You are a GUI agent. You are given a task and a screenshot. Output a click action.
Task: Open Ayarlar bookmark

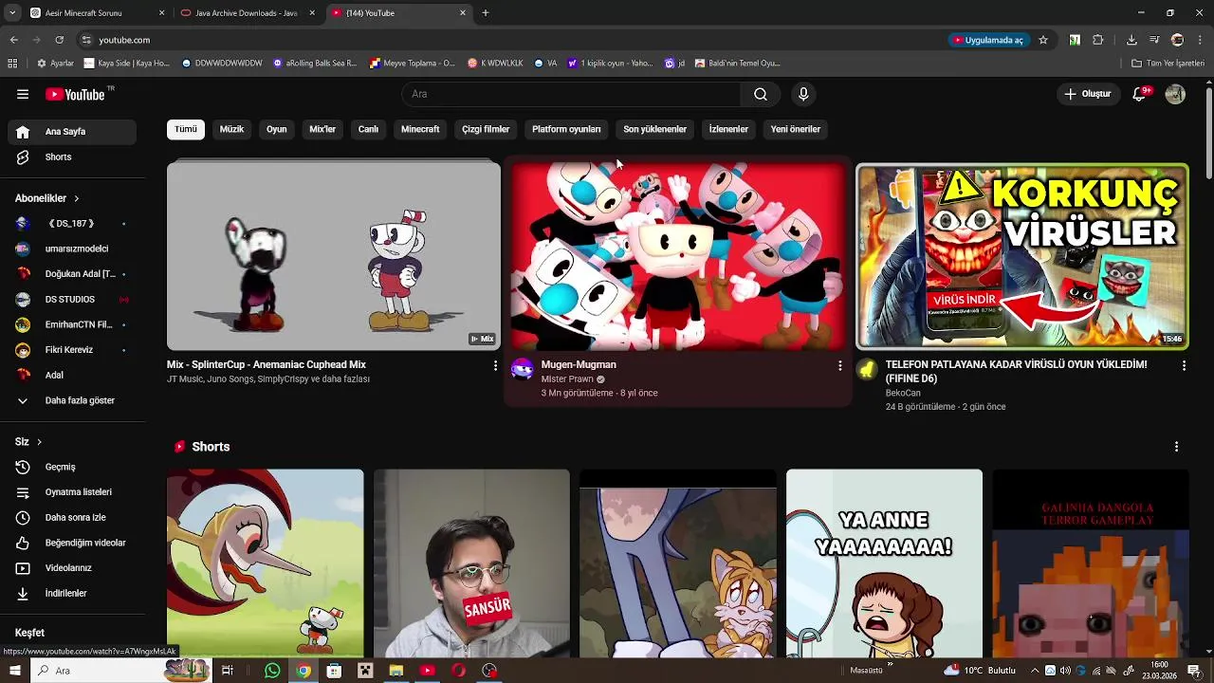point(55,64)
